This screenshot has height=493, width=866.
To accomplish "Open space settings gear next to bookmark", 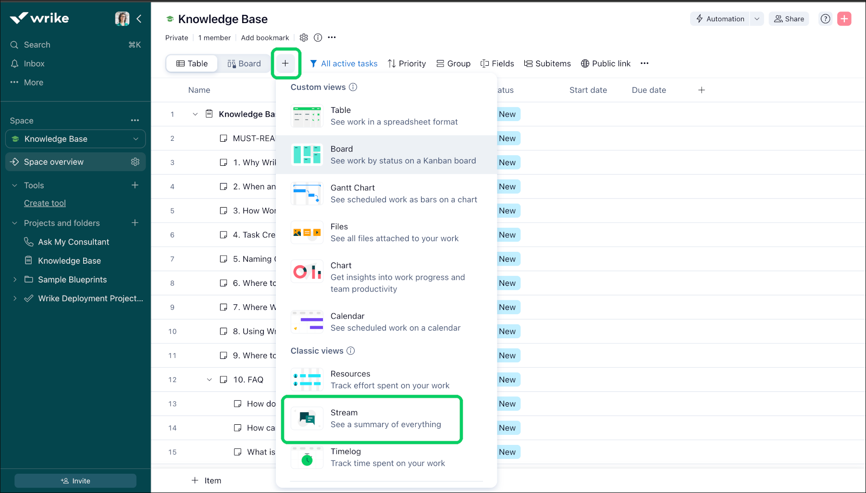I will [x=304, y=37].
